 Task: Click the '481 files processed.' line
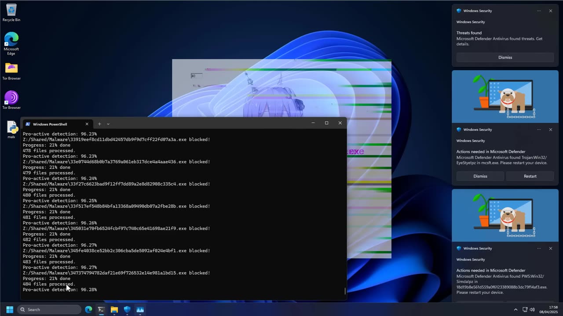tap(49, 217)
